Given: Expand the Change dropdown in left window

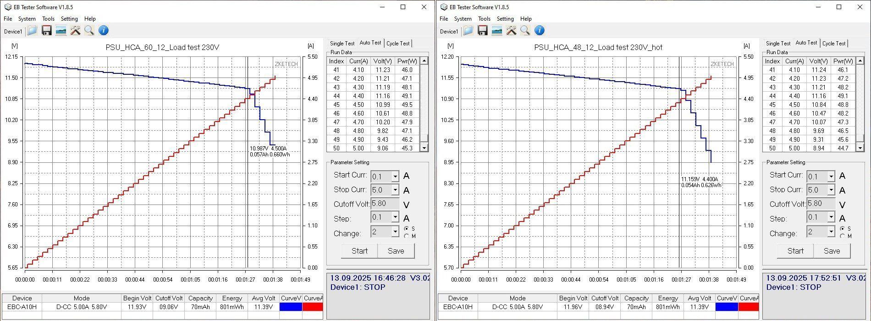Looking at the screenshot, I should pos(395,232).
